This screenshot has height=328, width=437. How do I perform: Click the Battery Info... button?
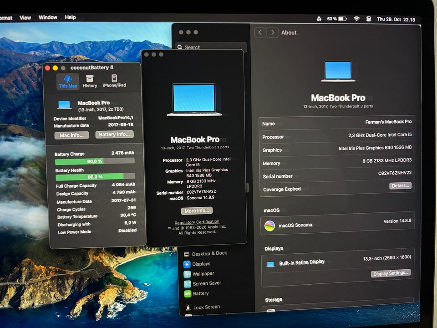pyautogui.click(x=114, y=134)
